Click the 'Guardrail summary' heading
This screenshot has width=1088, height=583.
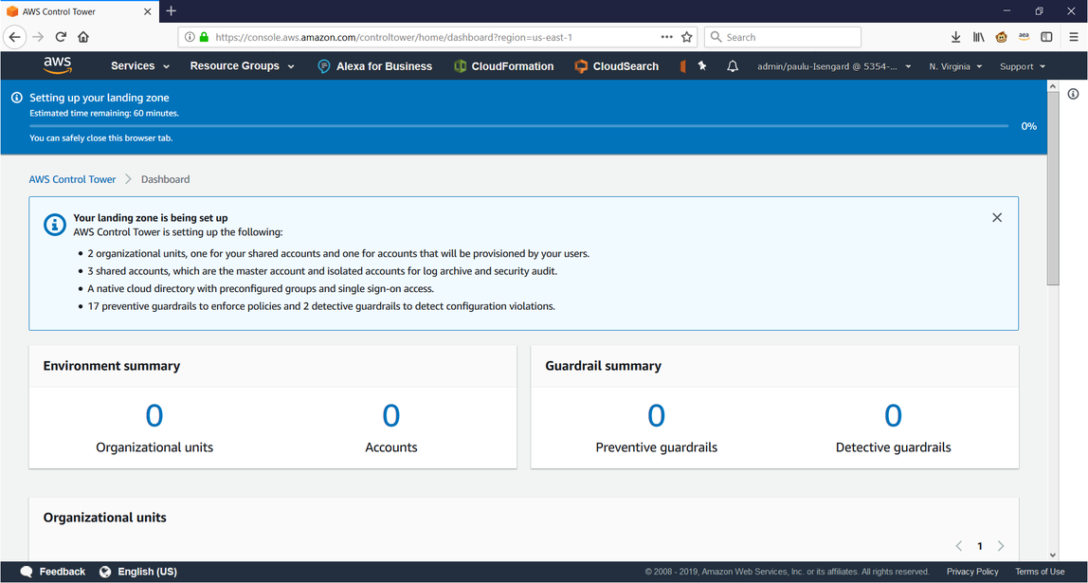coord(603,366)
